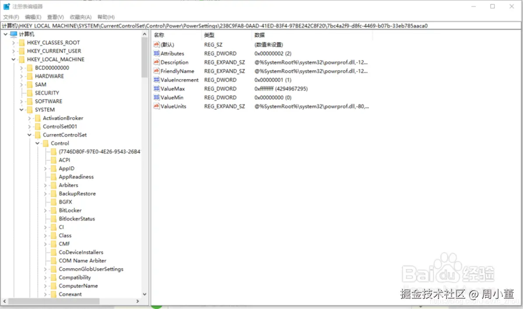Image resolution: width=523 pixels, height=309 pixels.
Task: Expand the CommonGlobUserSettings key
Action: (x=45, y=269)
